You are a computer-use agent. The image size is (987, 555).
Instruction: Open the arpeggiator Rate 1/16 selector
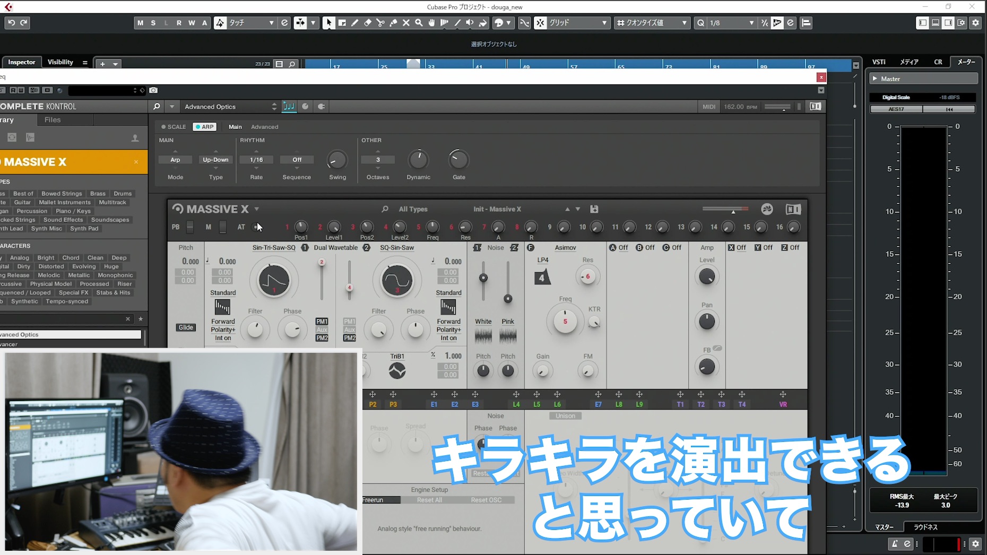click(x=256, y=160)
